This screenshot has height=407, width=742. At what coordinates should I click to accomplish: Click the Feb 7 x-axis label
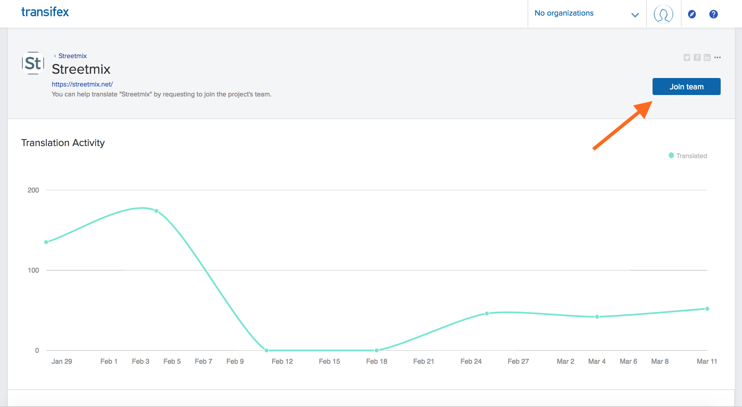pyautogui.click(x=203, y=361)
